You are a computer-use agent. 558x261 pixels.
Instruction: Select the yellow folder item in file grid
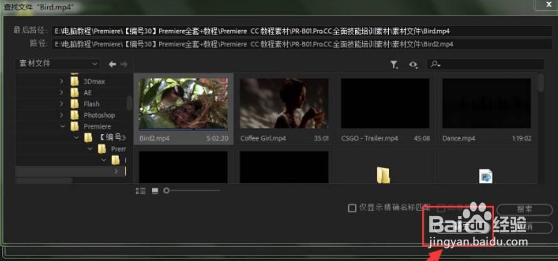[x=383, y=175]
